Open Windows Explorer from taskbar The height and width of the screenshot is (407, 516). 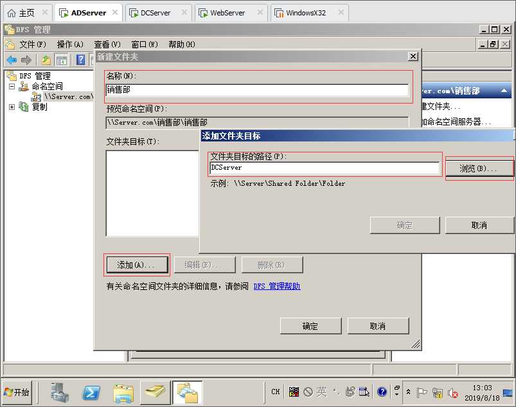coord(123,393)
